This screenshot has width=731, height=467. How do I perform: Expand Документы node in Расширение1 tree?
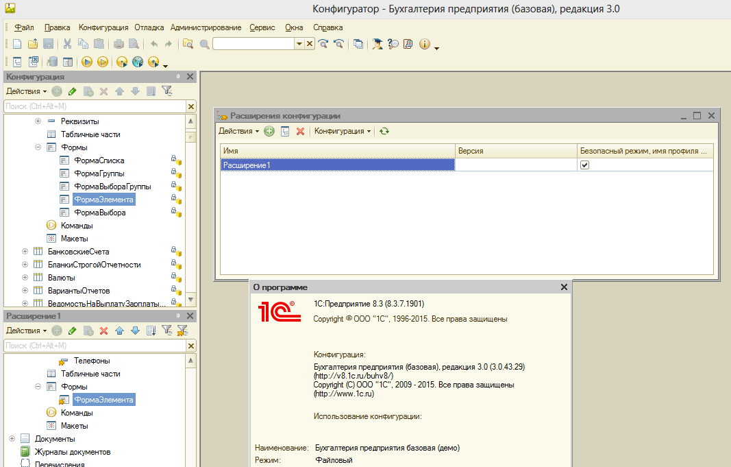point(12,439)
